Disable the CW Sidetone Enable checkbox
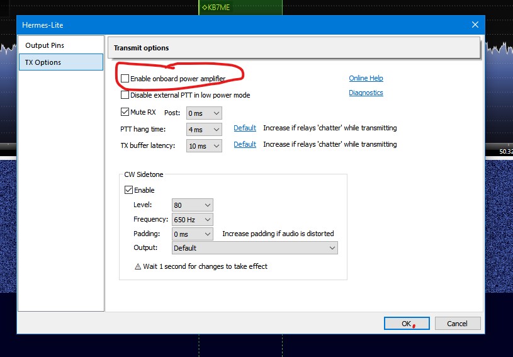This screenshot has width=513, height=357. (x=129, y=190)
